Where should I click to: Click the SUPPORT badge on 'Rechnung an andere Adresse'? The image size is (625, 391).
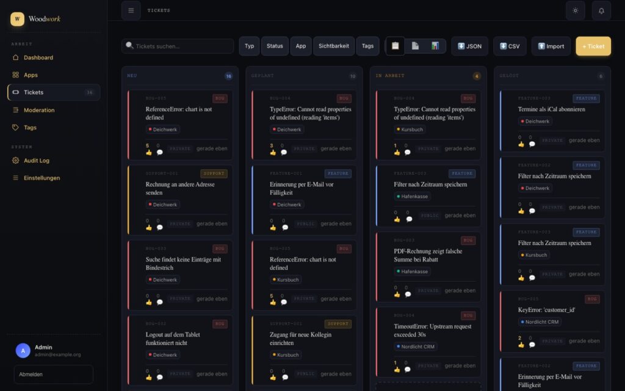pyautogui.click(x=214, y=174)
